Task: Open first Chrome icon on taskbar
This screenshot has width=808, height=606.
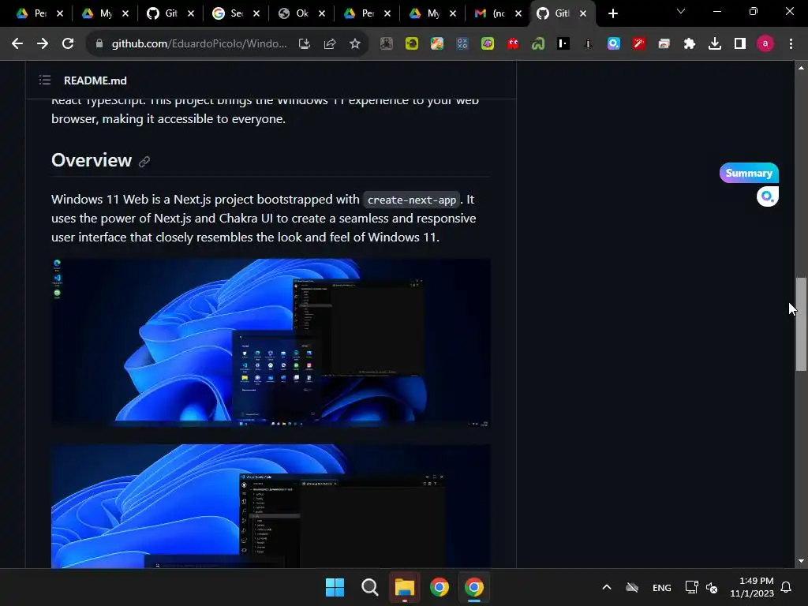Action: pyautogui.click(x=439, y=587)
